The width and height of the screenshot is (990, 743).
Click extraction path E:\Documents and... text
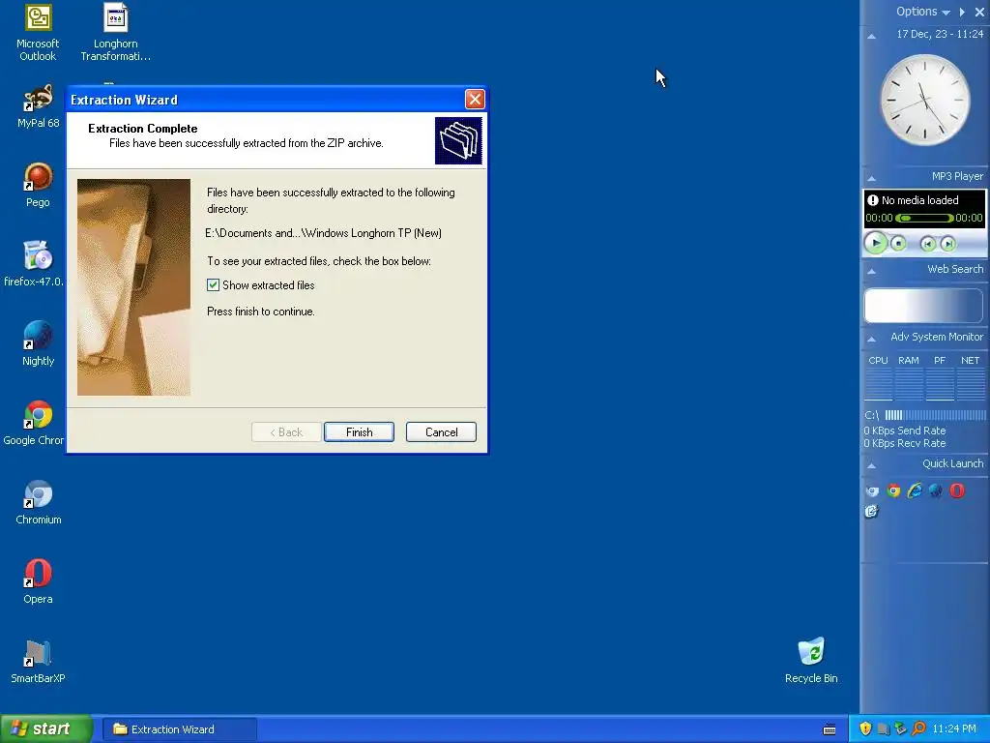(323, 233)
